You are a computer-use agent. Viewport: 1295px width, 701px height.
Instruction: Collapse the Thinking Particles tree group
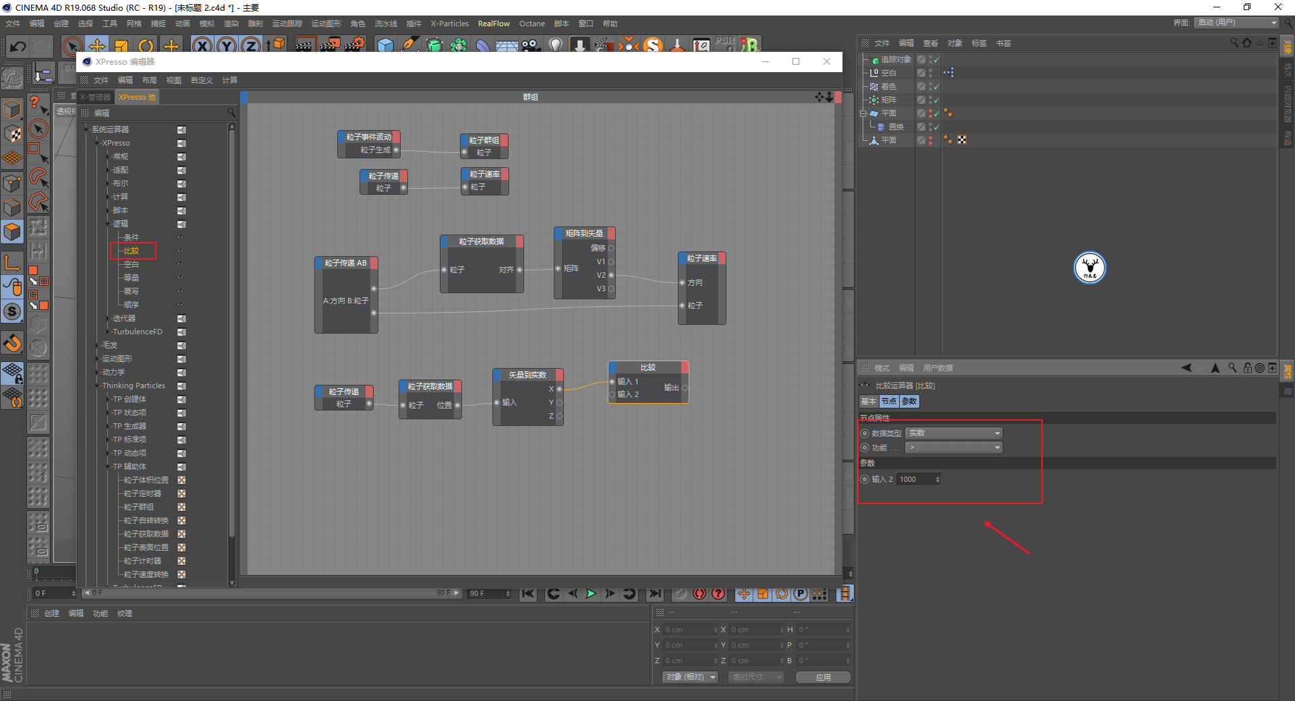pos(97,386)
